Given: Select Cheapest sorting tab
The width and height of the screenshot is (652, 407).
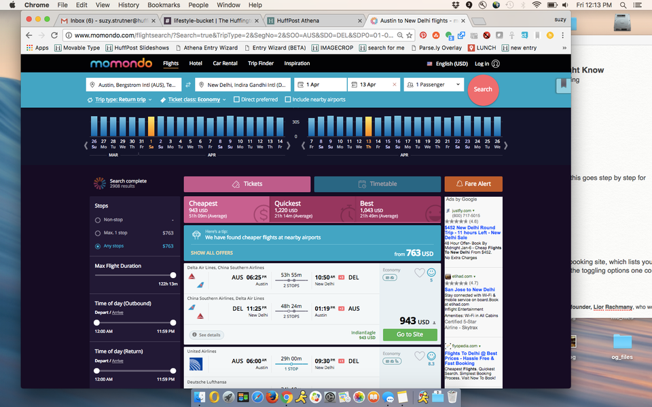Looking at the screenshot, I should 227,210.
